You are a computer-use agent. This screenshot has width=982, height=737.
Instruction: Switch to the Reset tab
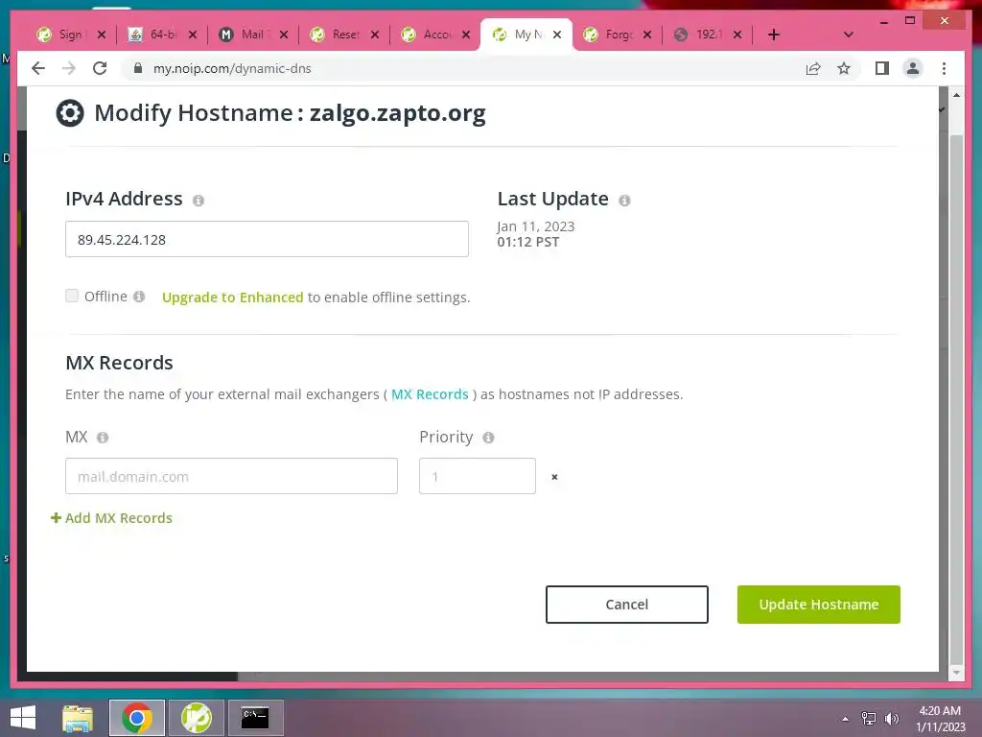(343, 35)
